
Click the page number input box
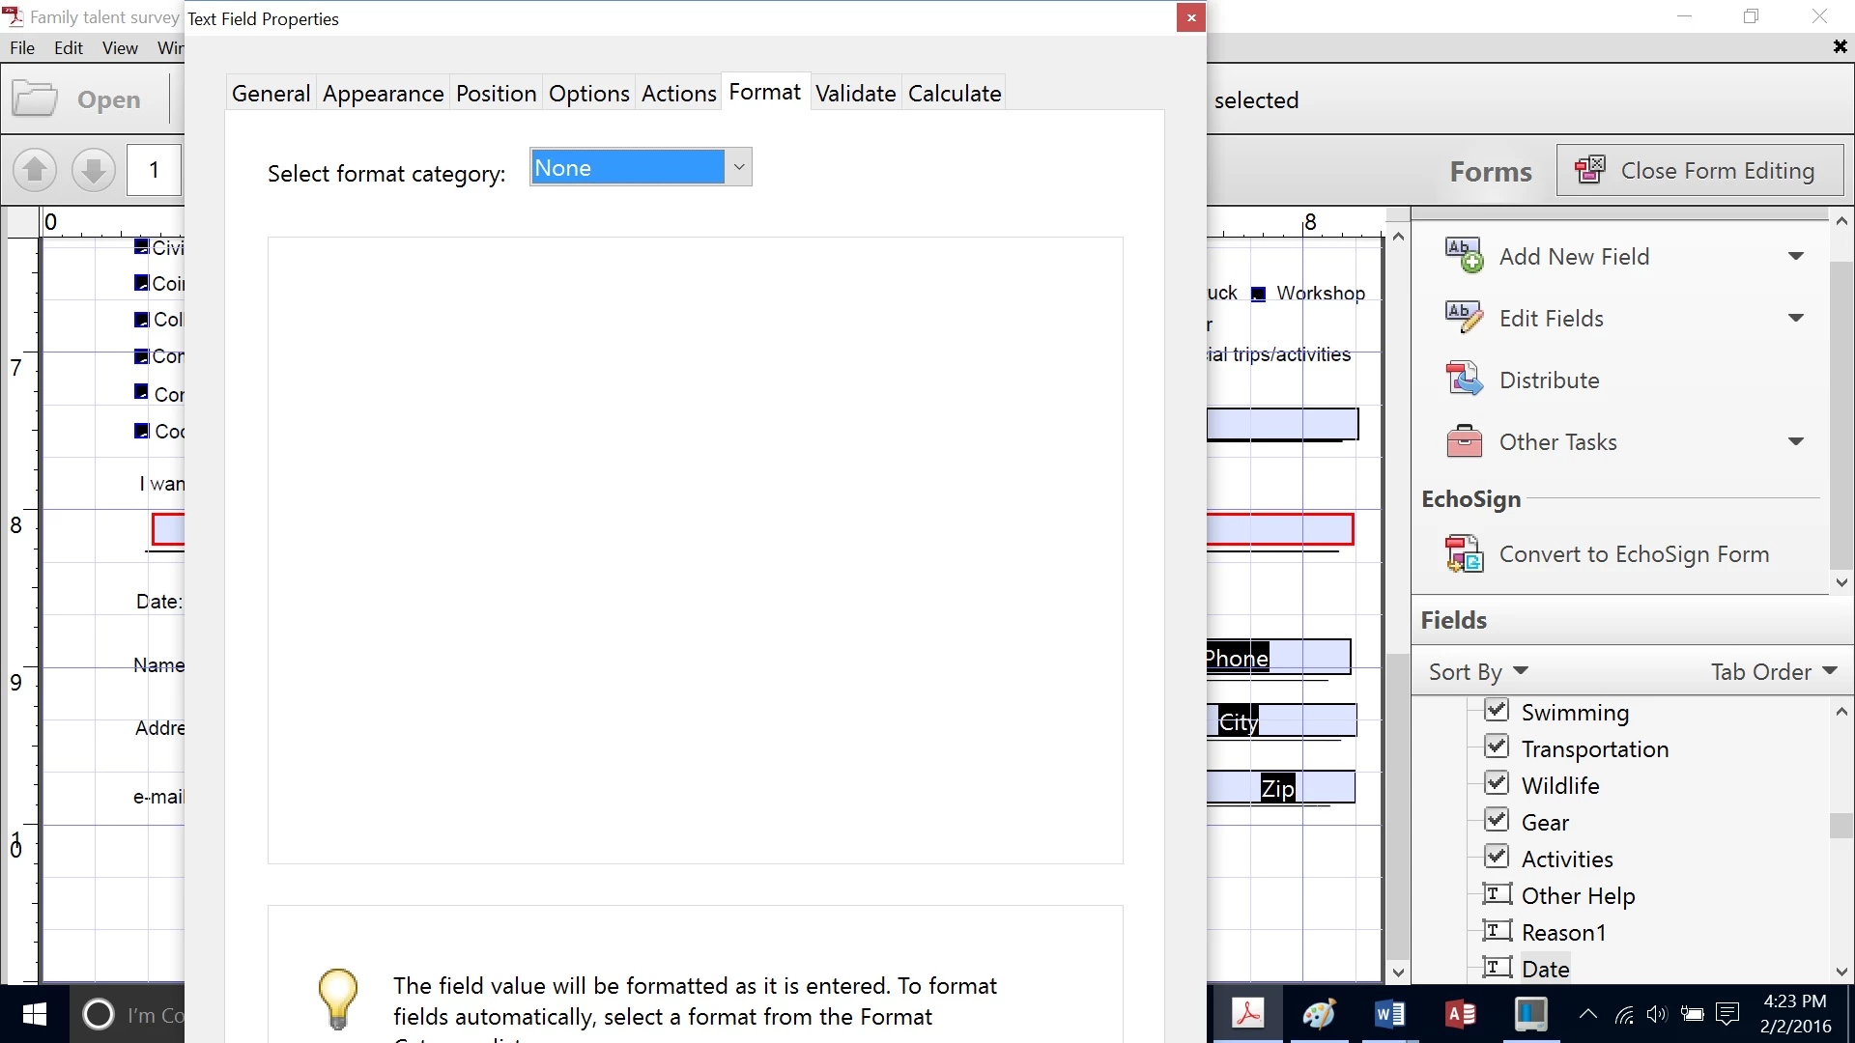coord(155,171)
